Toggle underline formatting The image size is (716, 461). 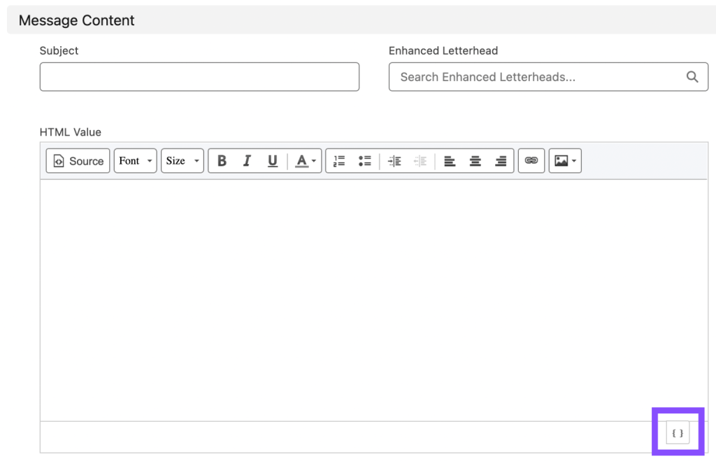click(x=272, y=160)
